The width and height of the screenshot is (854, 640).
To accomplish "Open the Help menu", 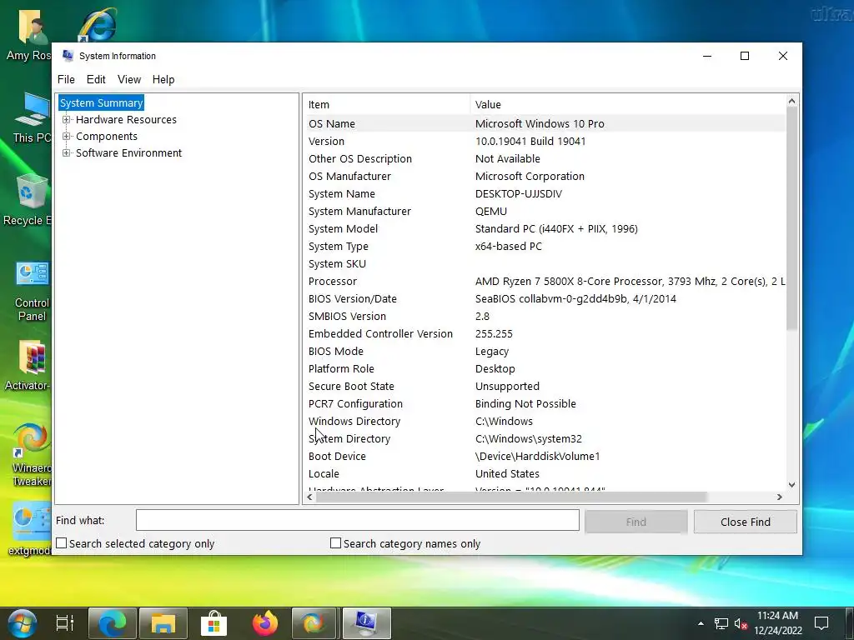I will tap(163, 79).
